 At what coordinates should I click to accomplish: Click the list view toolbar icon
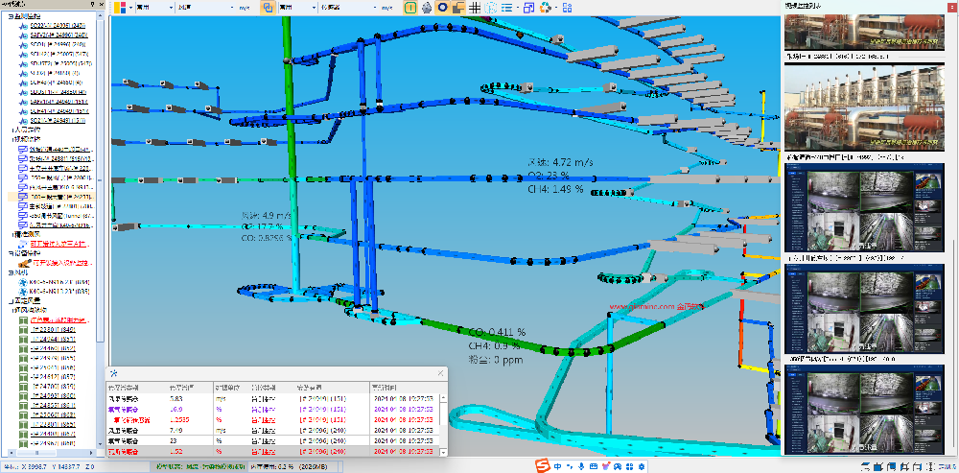[x=505, y=7]
